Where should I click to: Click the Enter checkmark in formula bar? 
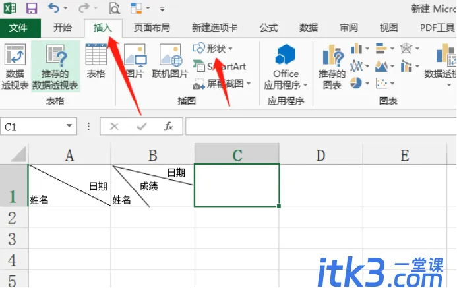click(142, 127)
